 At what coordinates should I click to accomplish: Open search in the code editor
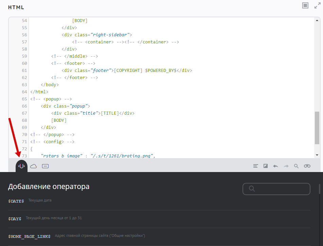pos(296,166)
